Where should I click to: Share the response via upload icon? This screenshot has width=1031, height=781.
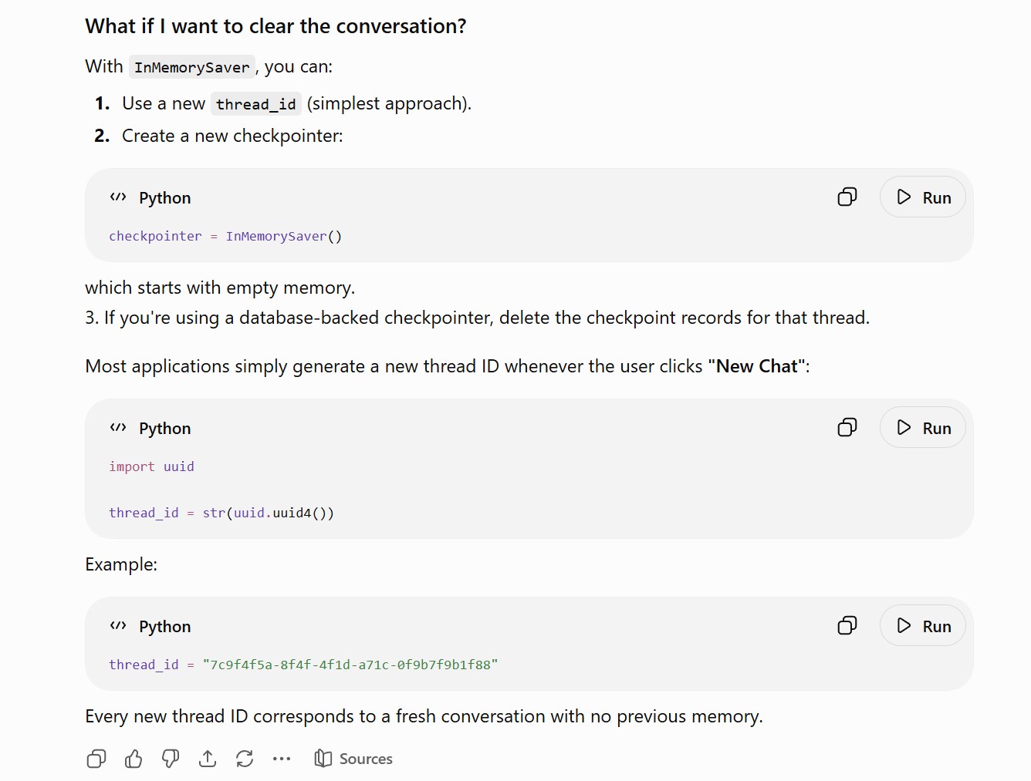tap(208, 759)
